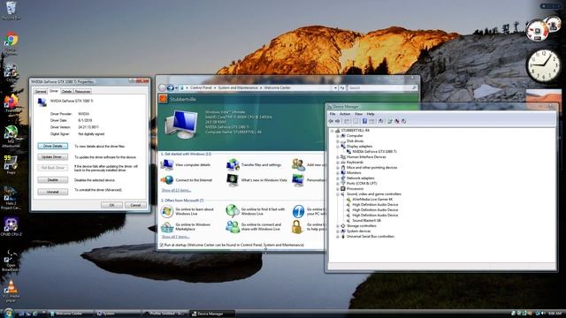Switch to Resources tab in NVIDIA Properties
The image size is (566, 318).
tap(82, 92)
